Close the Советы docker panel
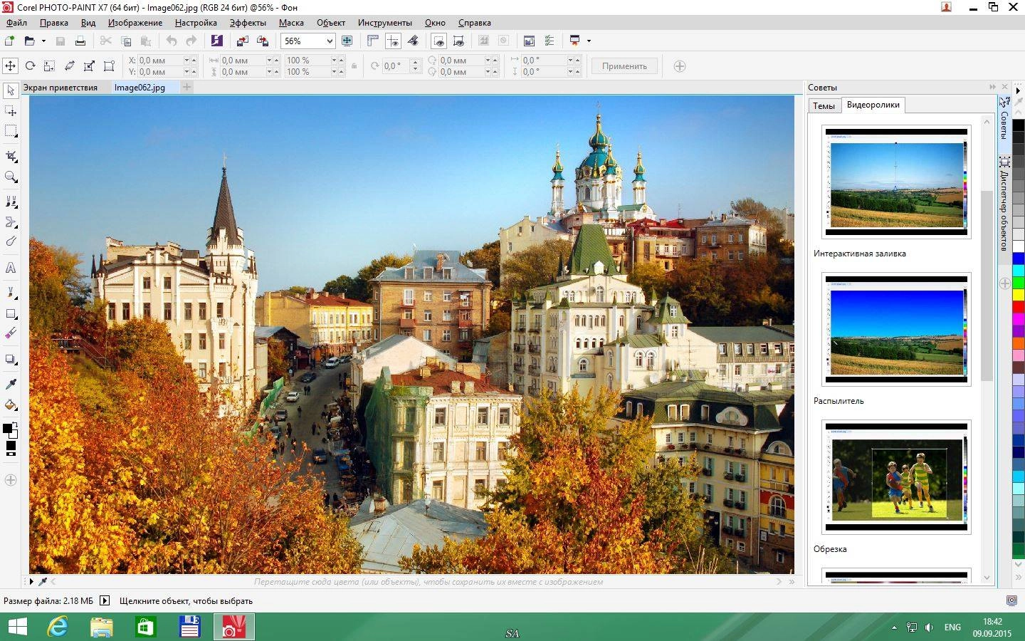The height and width of the screenshot is (641, 1025). 1004,87
